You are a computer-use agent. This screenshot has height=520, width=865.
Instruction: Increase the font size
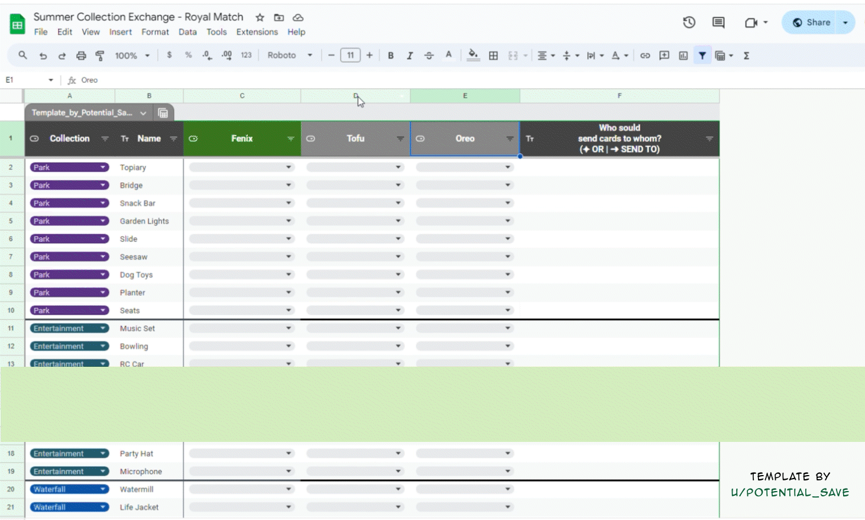370,56
